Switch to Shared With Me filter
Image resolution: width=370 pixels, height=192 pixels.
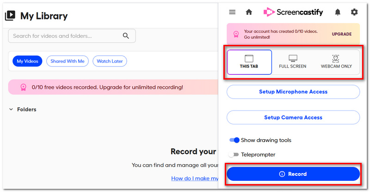68,61
